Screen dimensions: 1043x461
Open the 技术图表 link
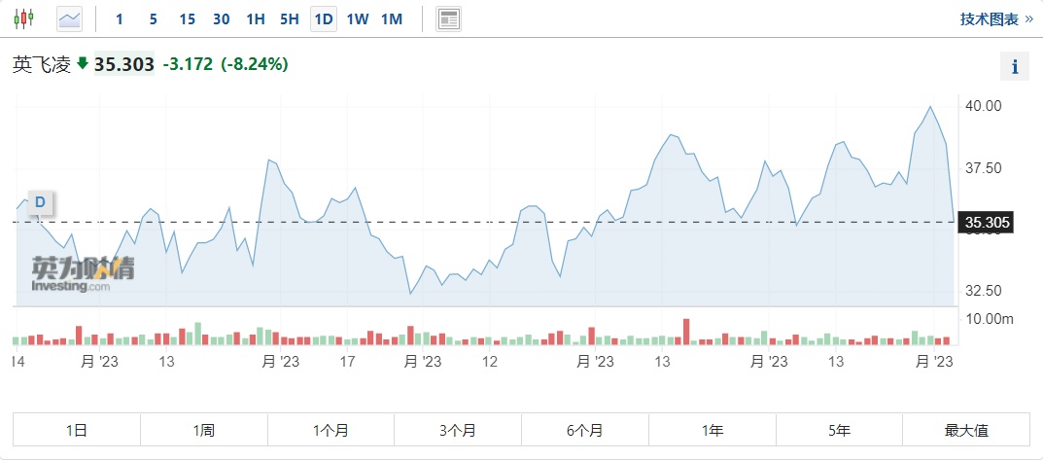[996, 18]
